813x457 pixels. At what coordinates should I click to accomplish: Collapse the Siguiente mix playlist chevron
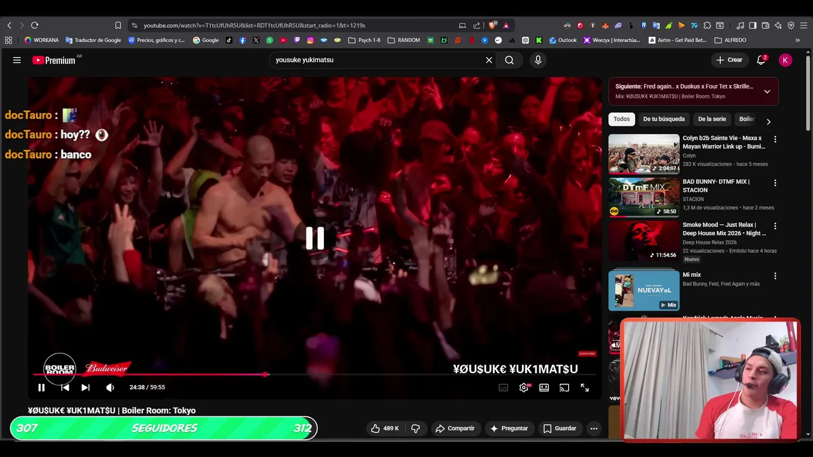pyautogui.click(x=767, y=91)
